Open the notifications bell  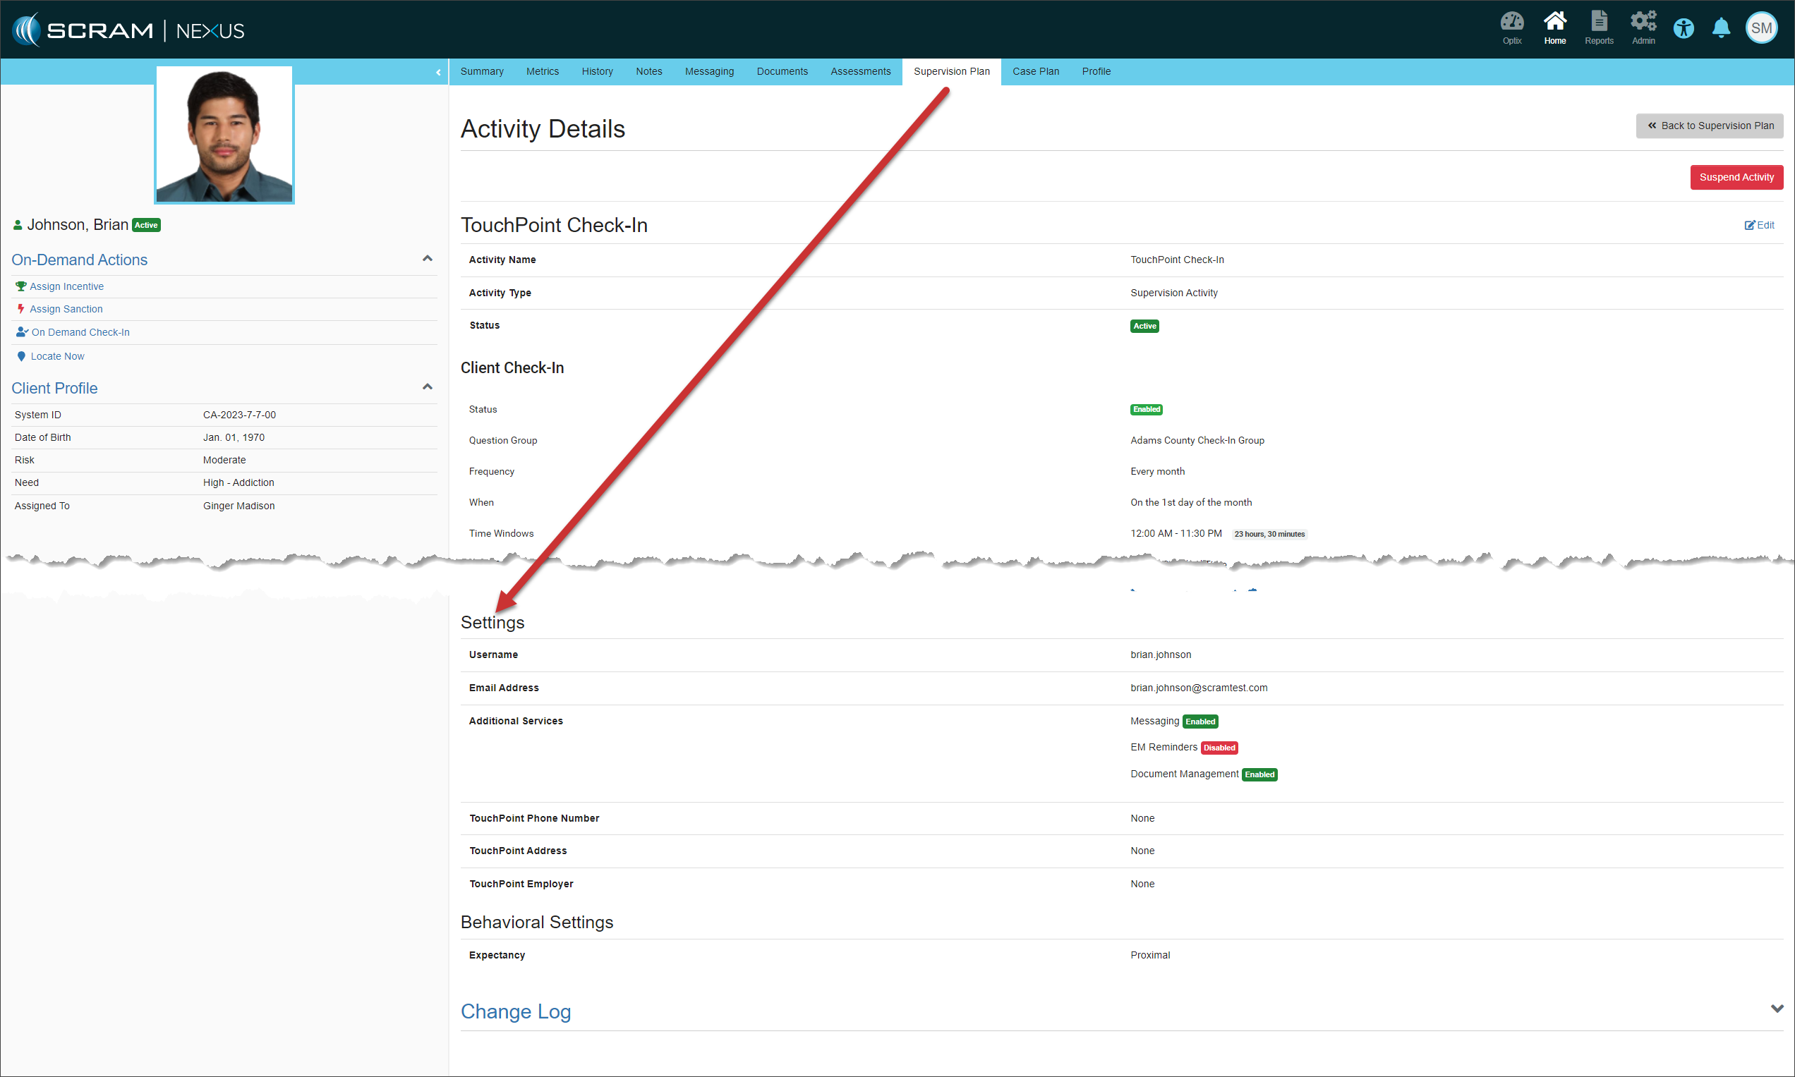tap(1720, 28)
